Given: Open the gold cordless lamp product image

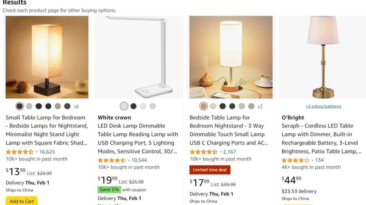Looking at the screenshot, I should (x=323, y=57).
